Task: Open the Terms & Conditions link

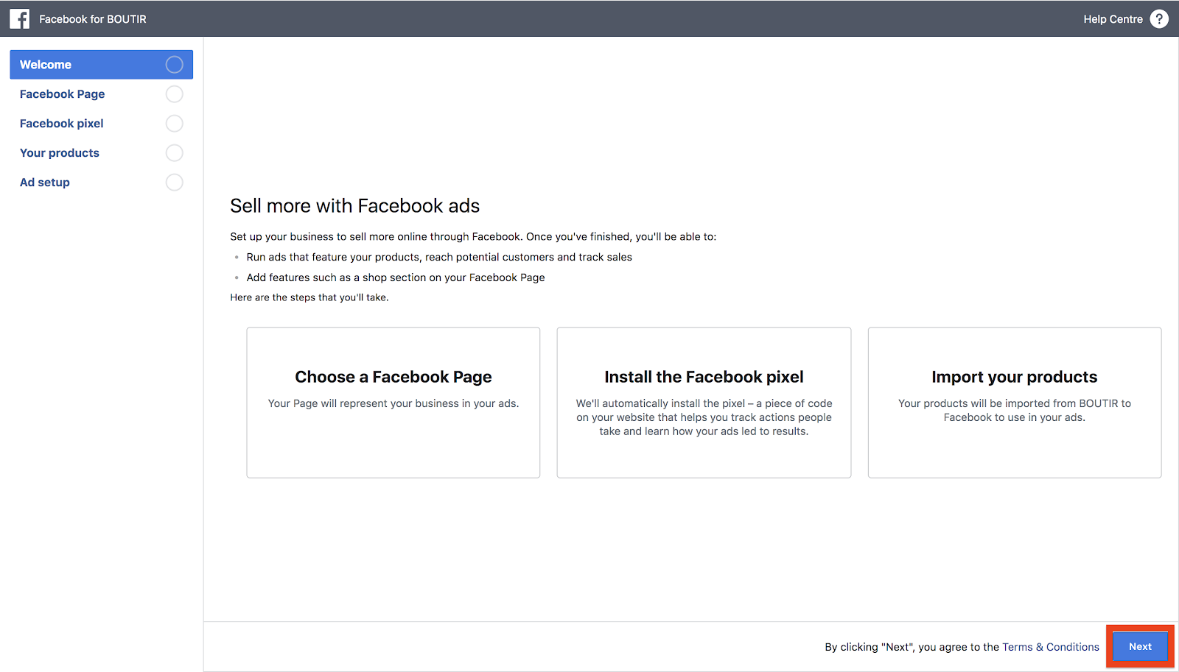Action: pos(1051,647)
